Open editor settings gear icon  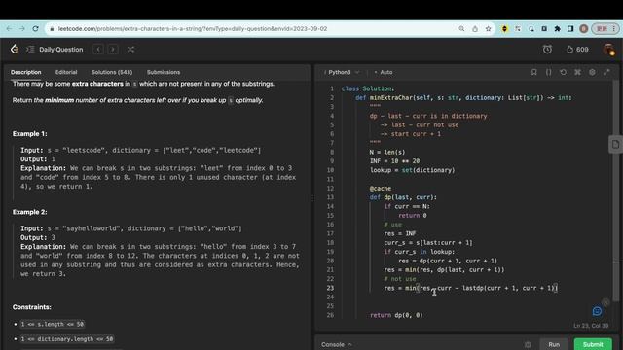click(592, 72)
